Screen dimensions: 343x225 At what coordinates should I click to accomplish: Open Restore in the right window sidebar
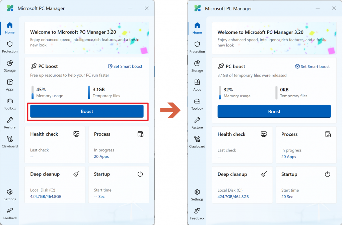tap(197, 123)
